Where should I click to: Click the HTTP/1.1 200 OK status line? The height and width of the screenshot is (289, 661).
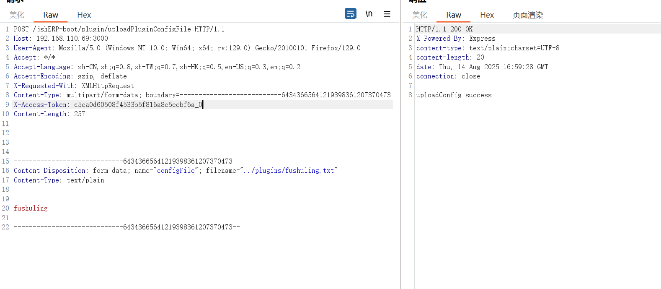444,29
